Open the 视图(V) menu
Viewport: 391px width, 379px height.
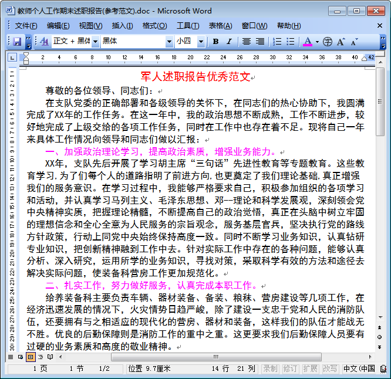click(90, 26)
